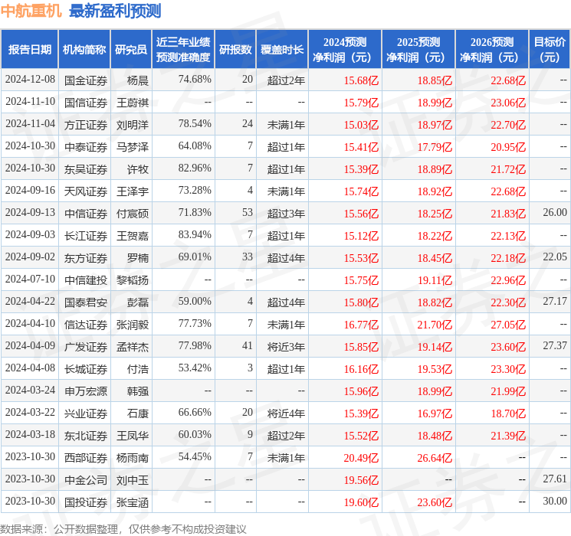Select date cell 2024-09-16

(30, 191)
